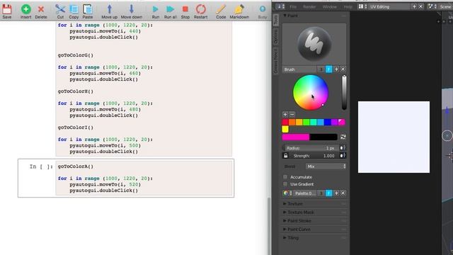
Task: Click the Brush name field
Action: tap(299, 69)
